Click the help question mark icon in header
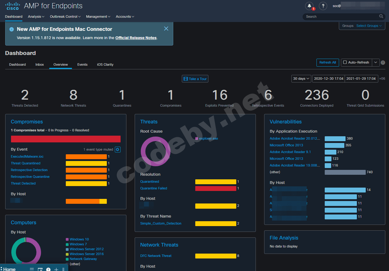The height and width of the screenshot is (271, 389). [x=323, y=6]
